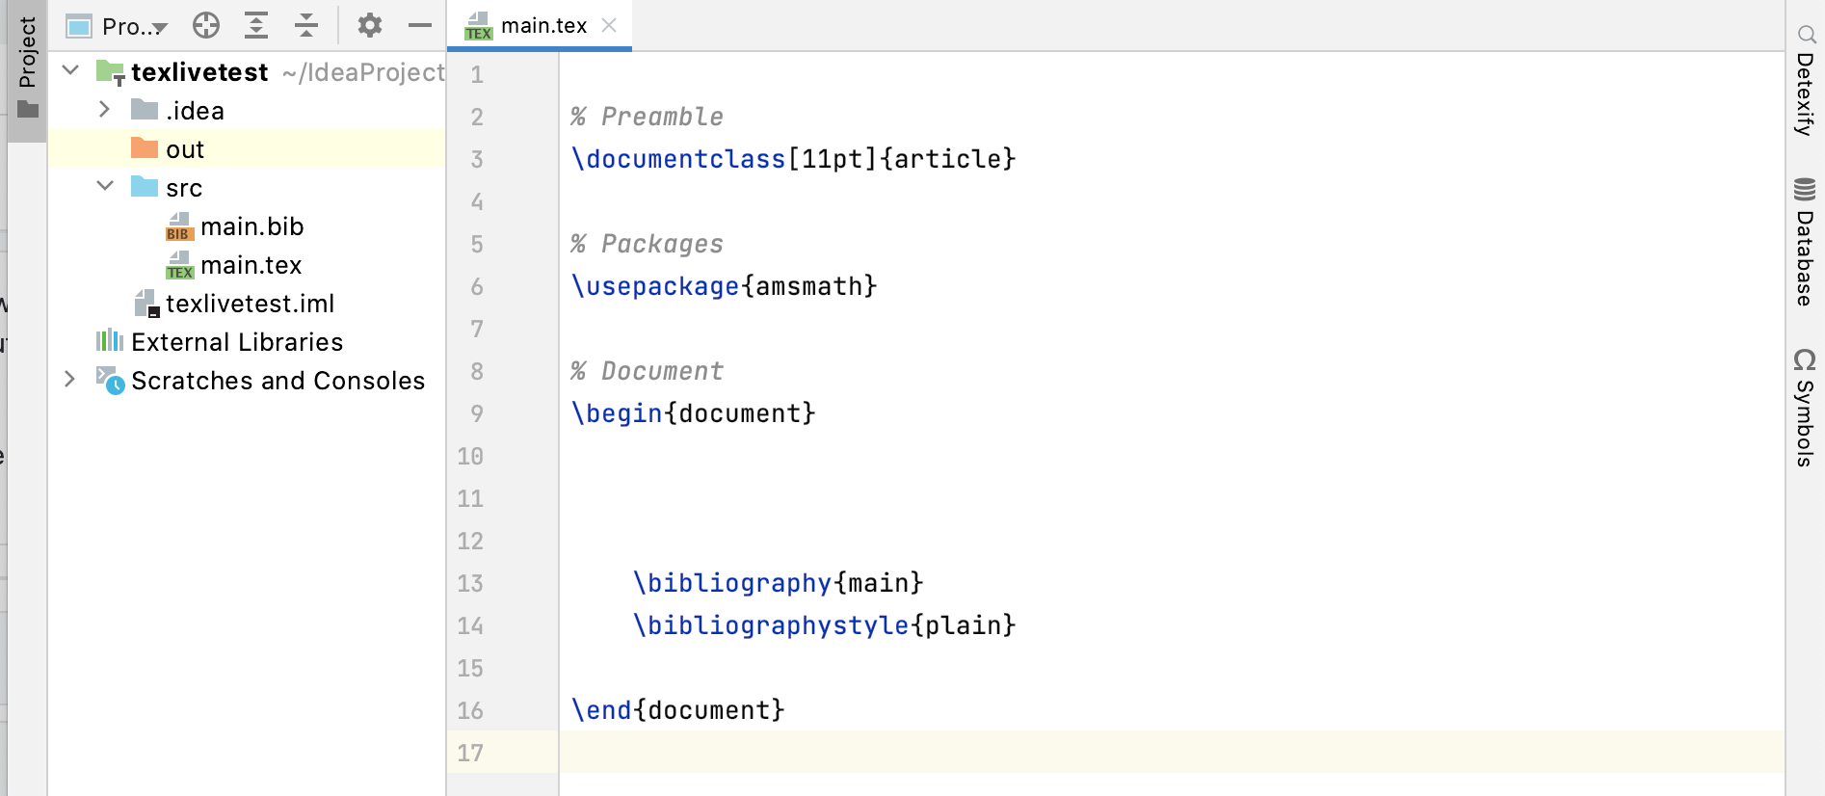Click the Detexify magnifier icon
The image size is (1825, 796).
[x=1807, y=35]
